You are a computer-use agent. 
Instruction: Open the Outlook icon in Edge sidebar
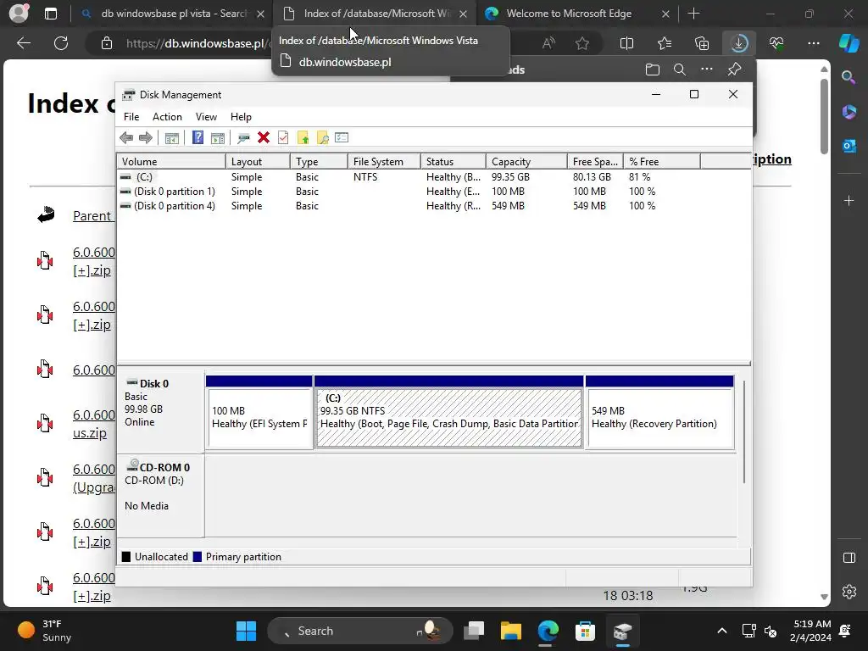(x=849, y=146)
